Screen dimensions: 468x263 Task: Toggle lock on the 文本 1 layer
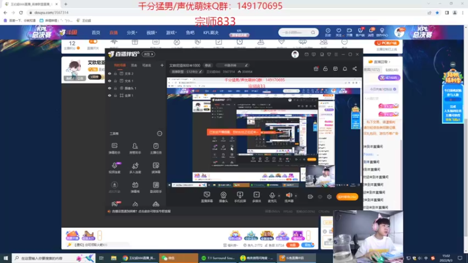[x=115, y=81]
